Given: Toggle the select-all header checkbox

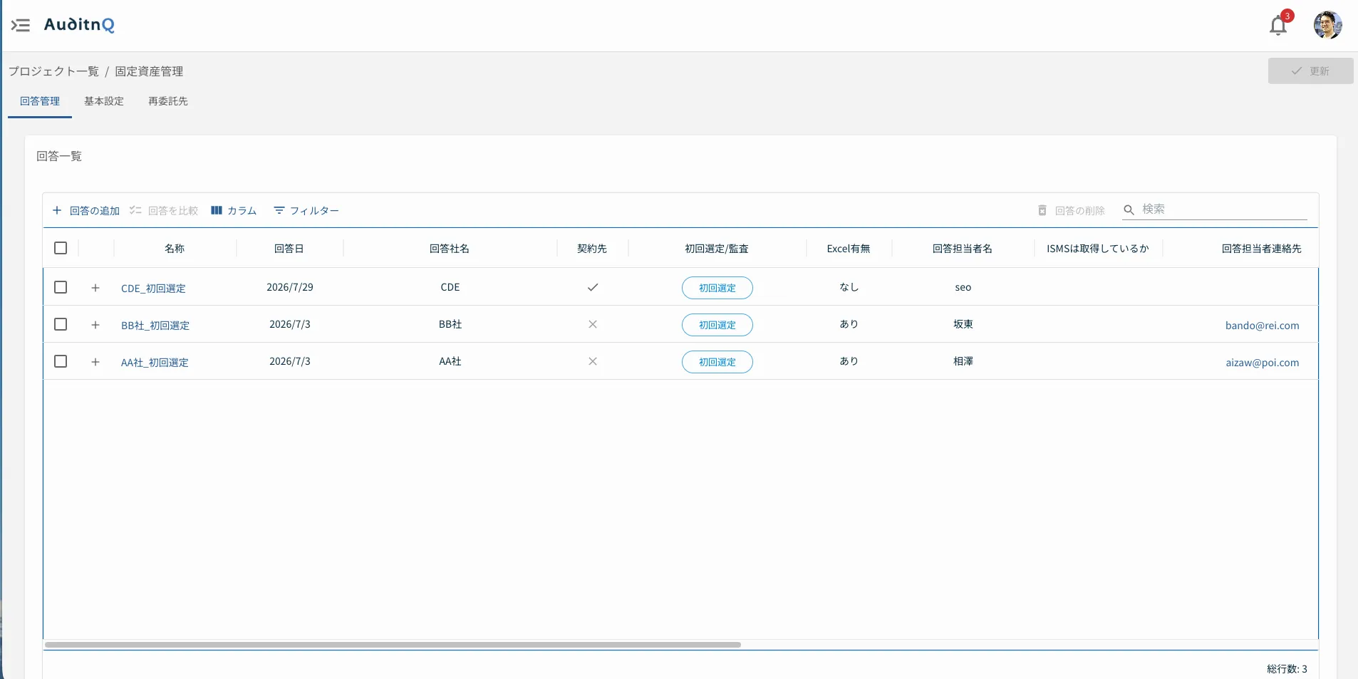Looking at the screenshot, I should pyautogui.click(x=61, y=248).
